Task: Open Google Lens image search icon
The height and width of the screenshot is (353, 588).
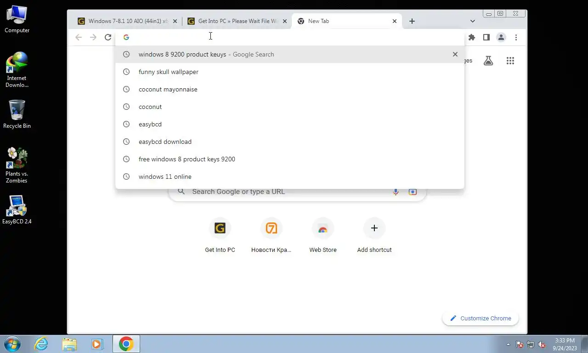Action: point(413,192)
